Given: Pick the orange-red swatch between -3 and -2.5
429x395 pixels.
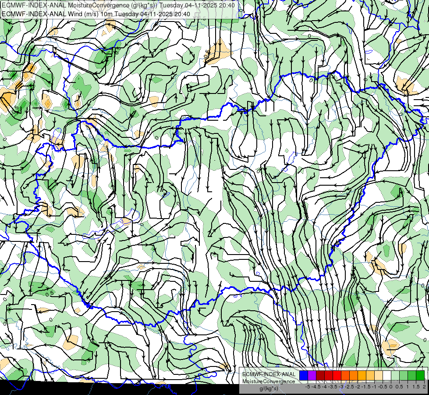Looking at the screenshot, I should pos(345,375).
